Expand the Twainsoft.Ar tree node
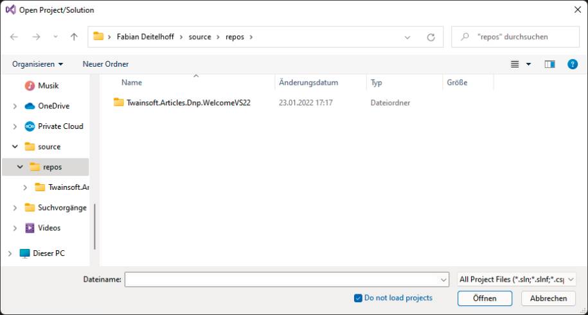 coord(25,187)
